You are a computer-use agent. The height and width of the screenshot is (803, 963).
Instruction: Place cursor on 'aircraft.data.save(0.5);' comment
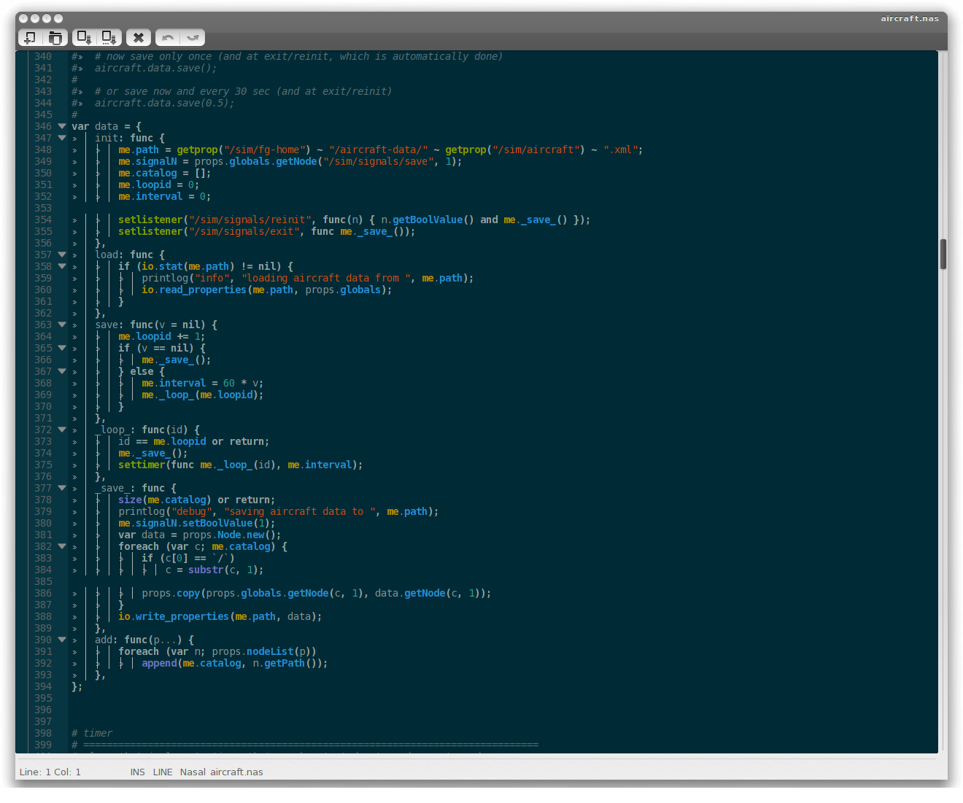coord(165,103)
